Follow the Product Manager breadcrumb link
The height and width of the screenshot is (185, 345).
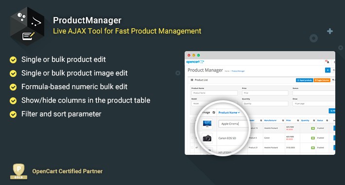238,71
